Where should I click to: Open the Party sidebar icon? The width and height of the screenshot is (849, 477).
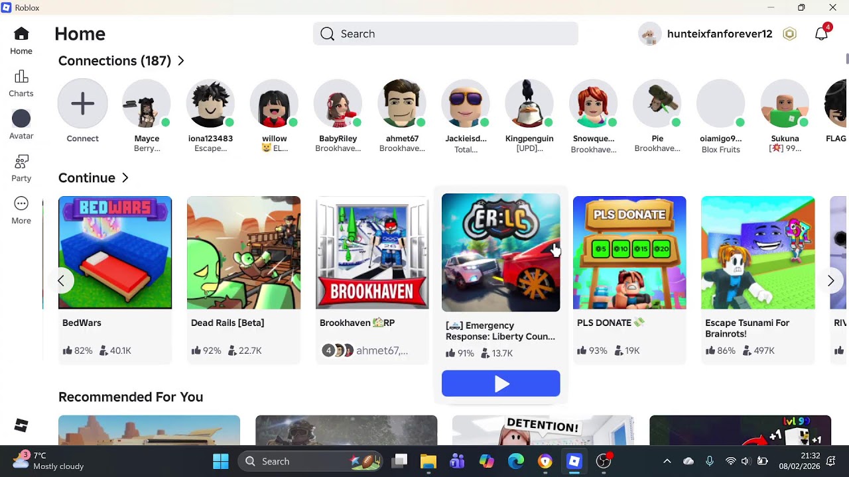click(21, 161)
